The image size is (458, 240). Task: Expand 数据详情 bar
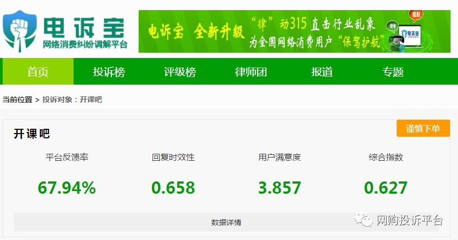pos(227,222)
